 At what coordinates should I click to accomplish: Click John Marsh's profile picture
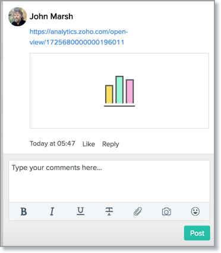pyautogui.click(x=17, y=17)
